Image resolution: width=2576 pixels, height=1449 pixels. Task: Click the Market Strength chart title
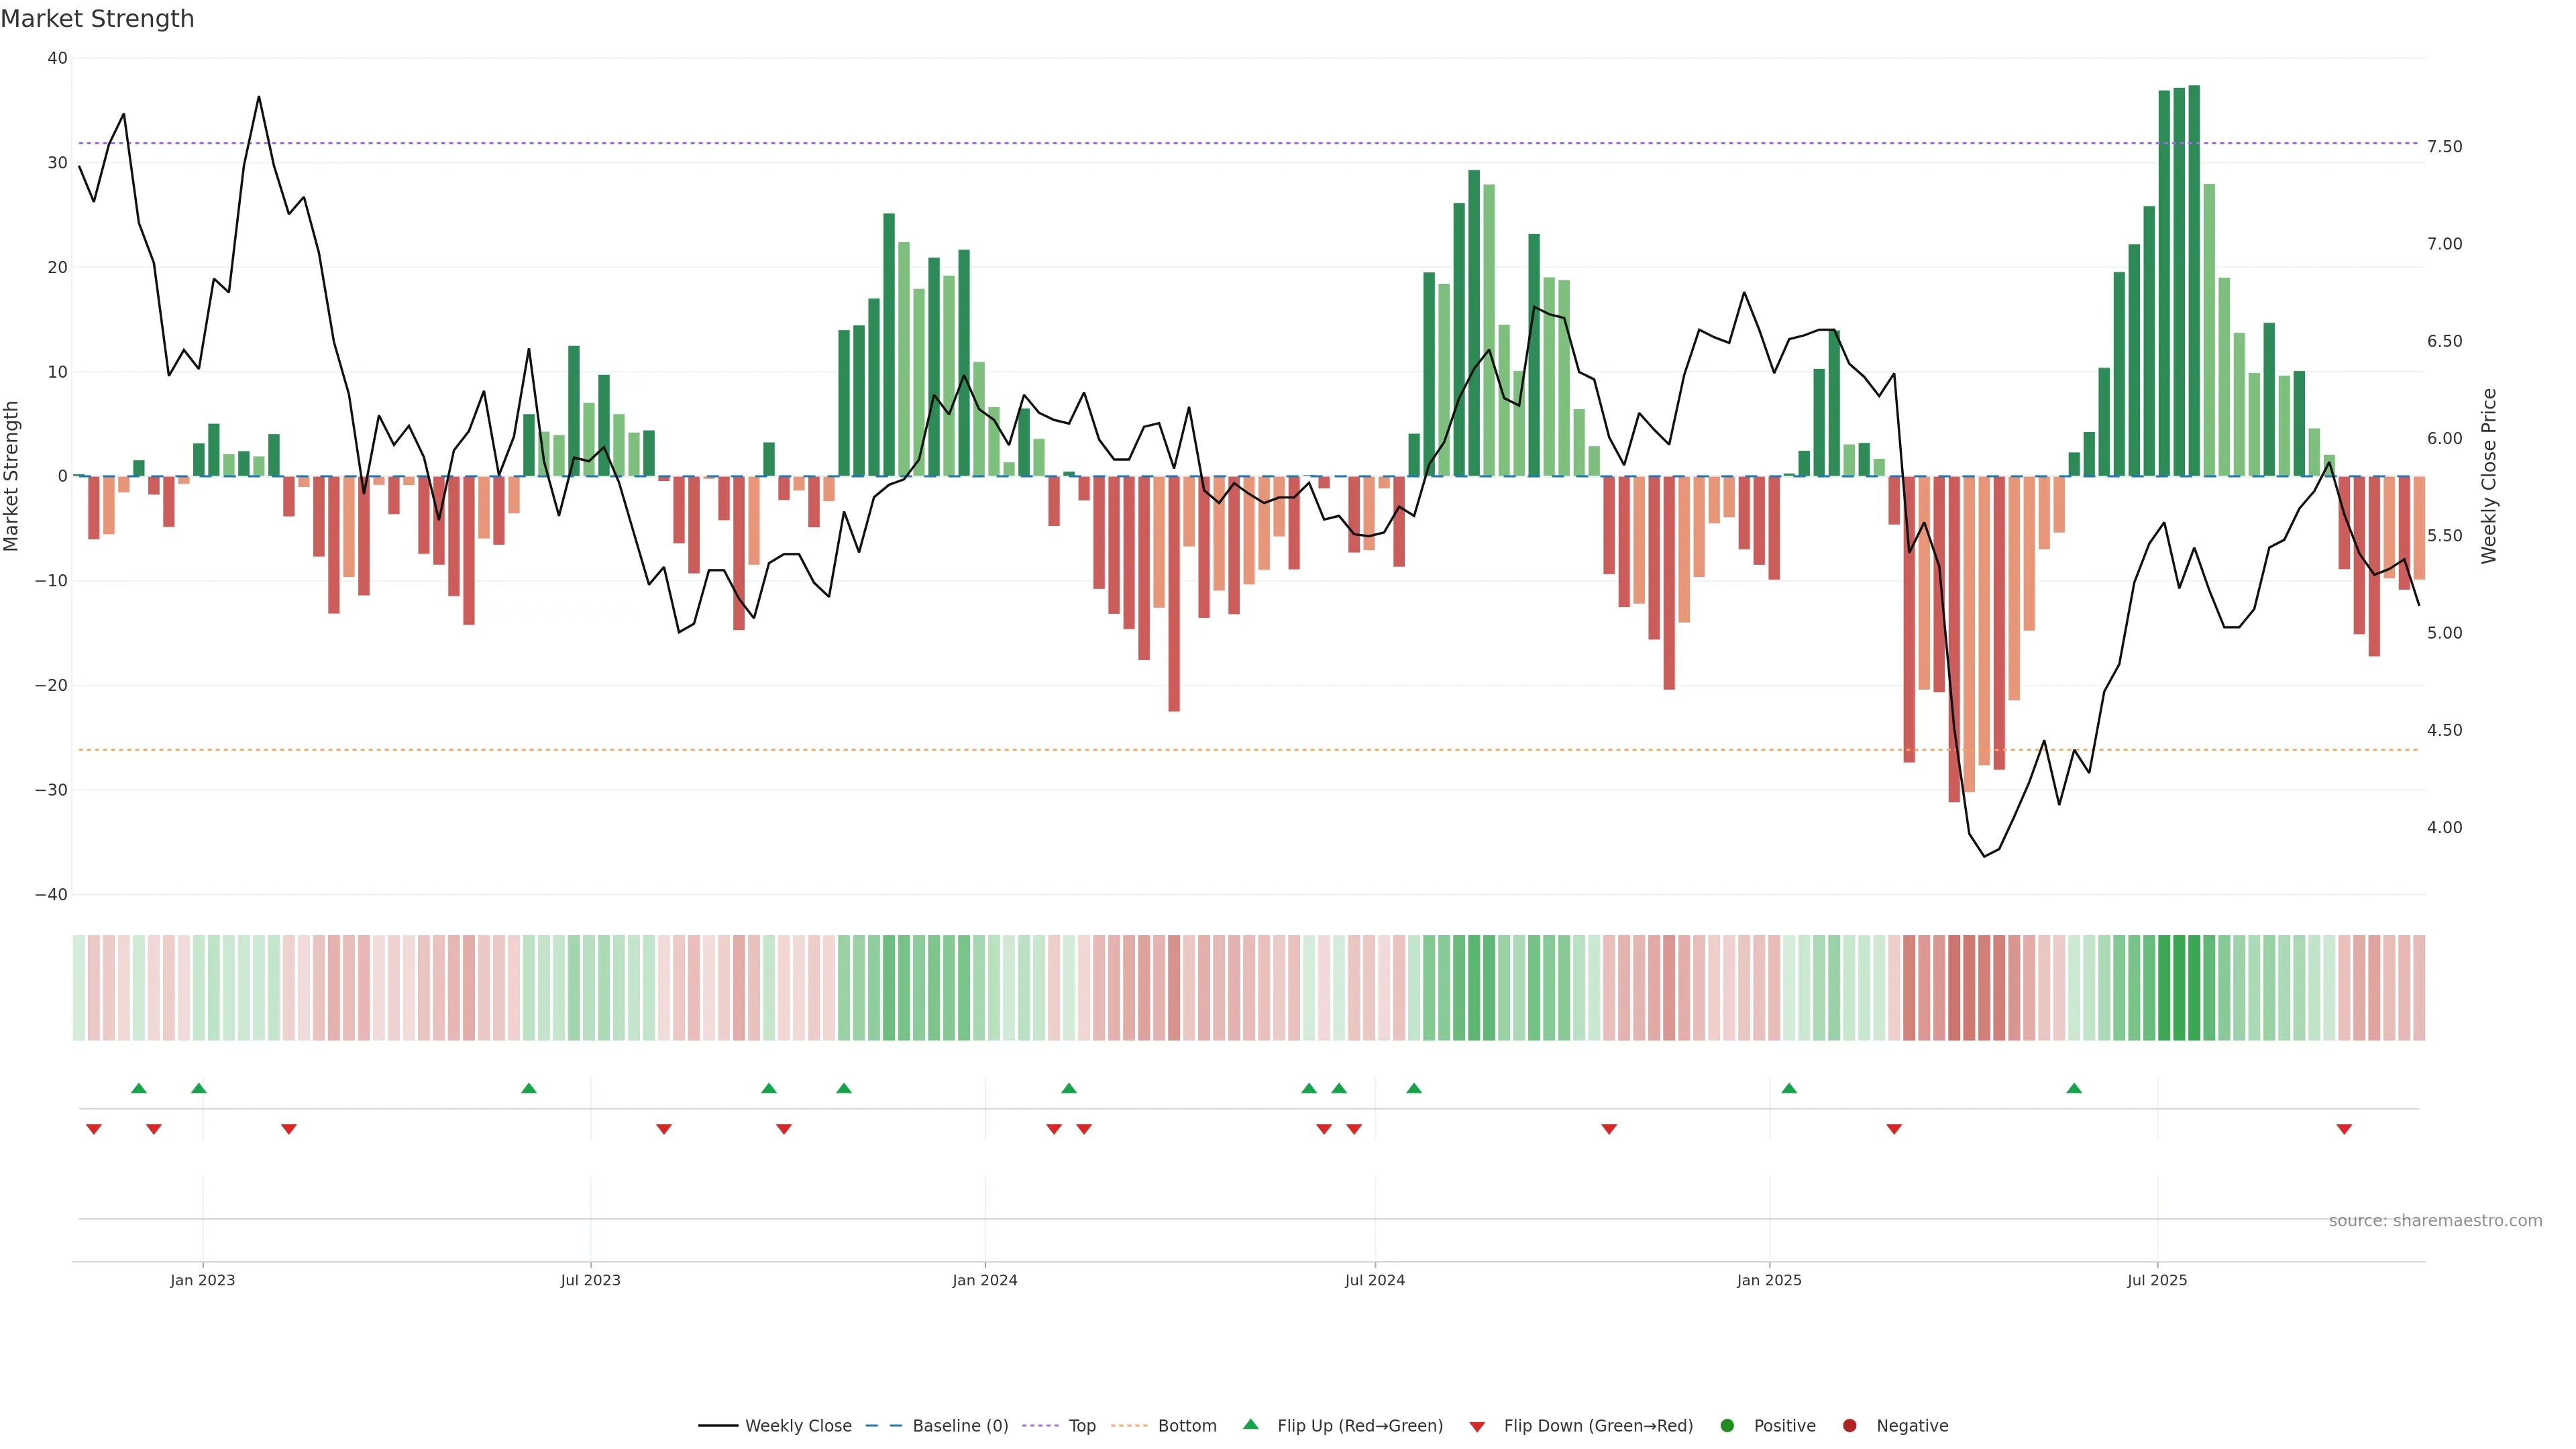pyautogui.click(x=97, y=19)
